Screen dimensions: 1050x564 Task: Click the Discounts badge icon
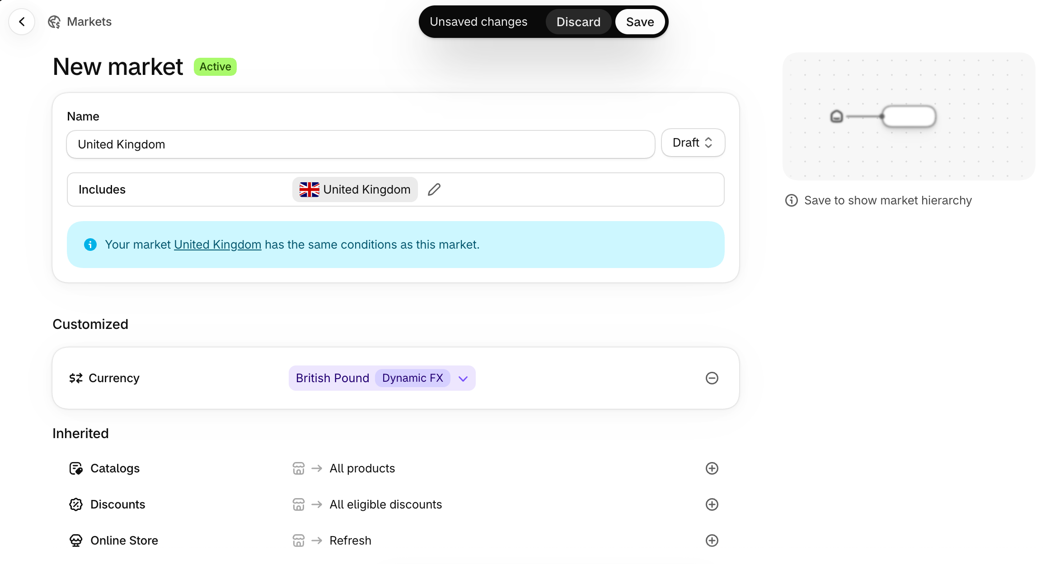[76, 504]
